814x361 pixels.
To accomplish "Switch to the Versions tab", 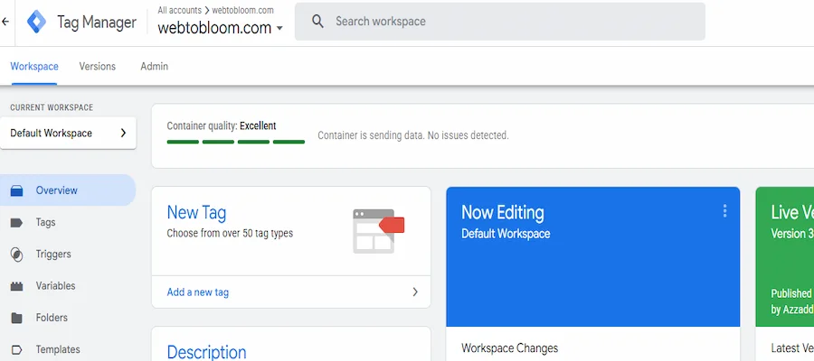I will tap(98, 67).
